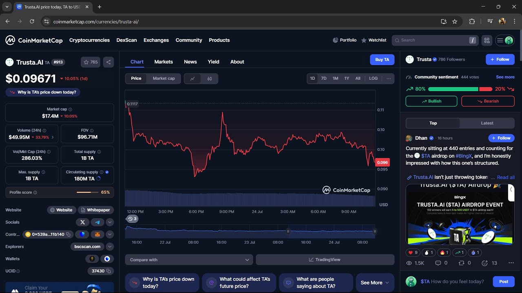Click the chart history events badge

coord(132,219)
